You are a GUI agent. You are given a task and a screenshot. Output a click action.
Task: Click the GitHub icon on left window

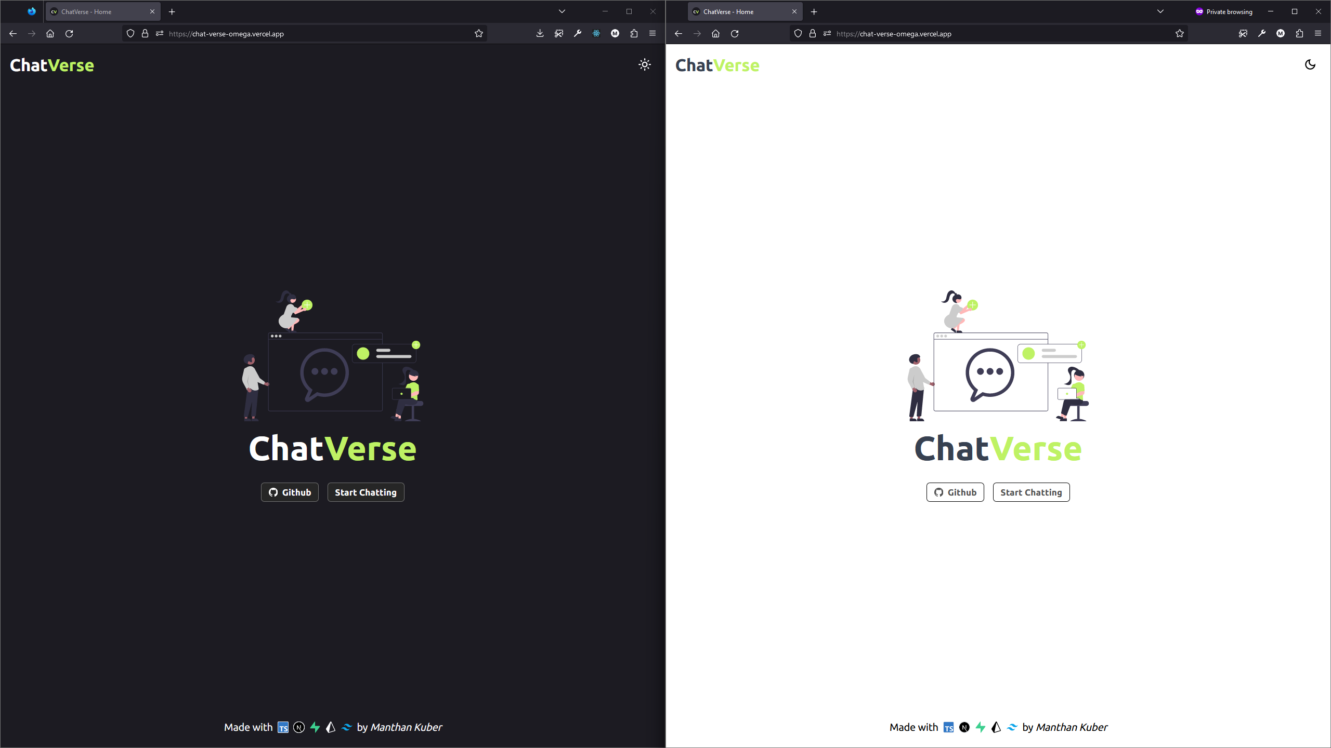coord(272,492)
